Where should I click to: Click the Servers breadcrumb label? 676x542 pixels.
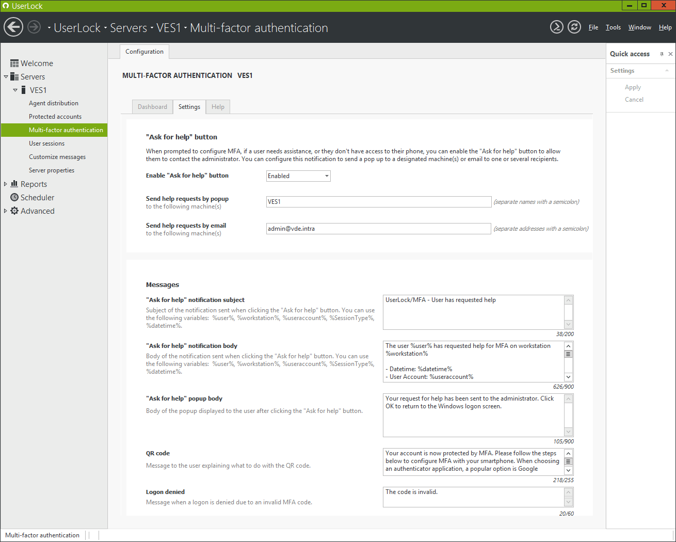[128, 28]
